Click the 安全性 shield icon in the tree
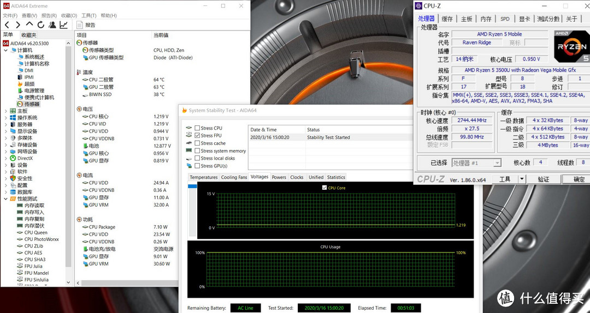The image size is (590, 313). coord(13,178)
